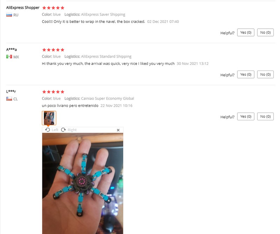Rotate the review photo left

[51, 130]
